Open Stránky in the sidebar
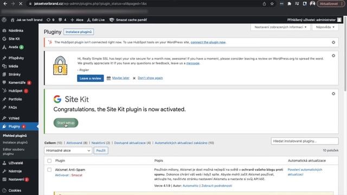The width and height of the screenshot is (347, 195). 15,74
